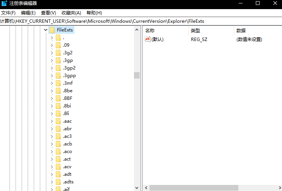Select the .acv key label

tap(67, 167)
